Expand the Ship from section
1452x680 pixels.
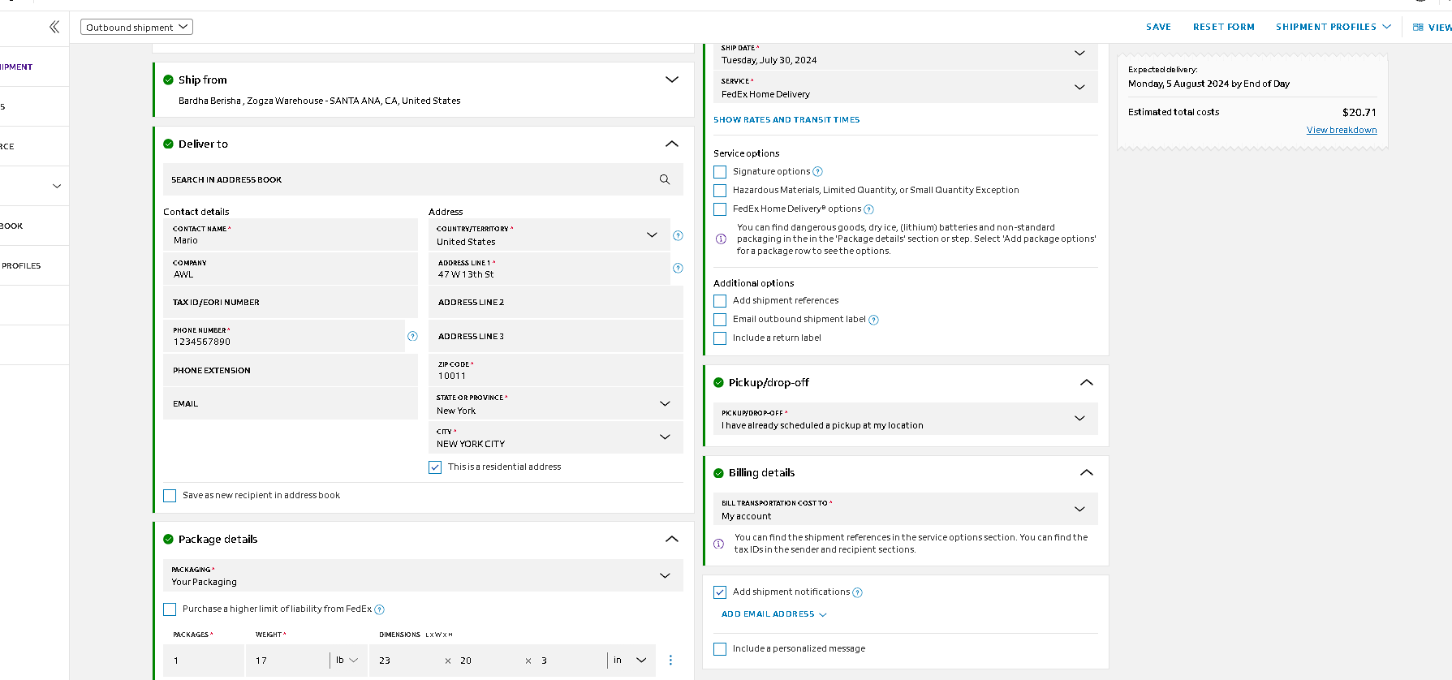pos(671,80)
